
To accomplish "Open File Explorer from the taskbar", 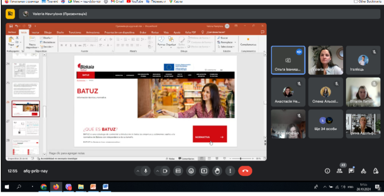I will (81, 187).
